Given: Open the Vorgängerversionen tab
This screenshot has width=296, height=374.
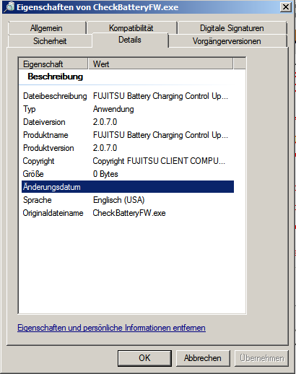Looking at the screenshot, I should point(227,41).
